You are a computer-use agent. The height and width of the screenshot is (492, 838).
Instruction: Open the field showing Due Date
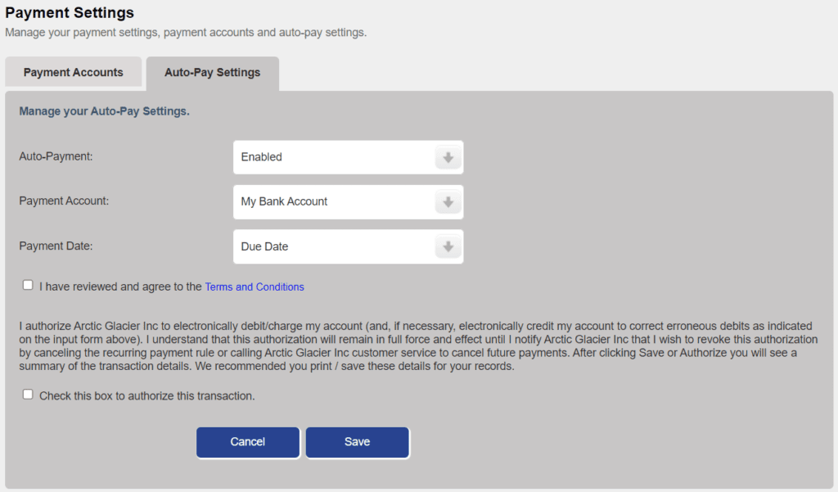point(348,246)
